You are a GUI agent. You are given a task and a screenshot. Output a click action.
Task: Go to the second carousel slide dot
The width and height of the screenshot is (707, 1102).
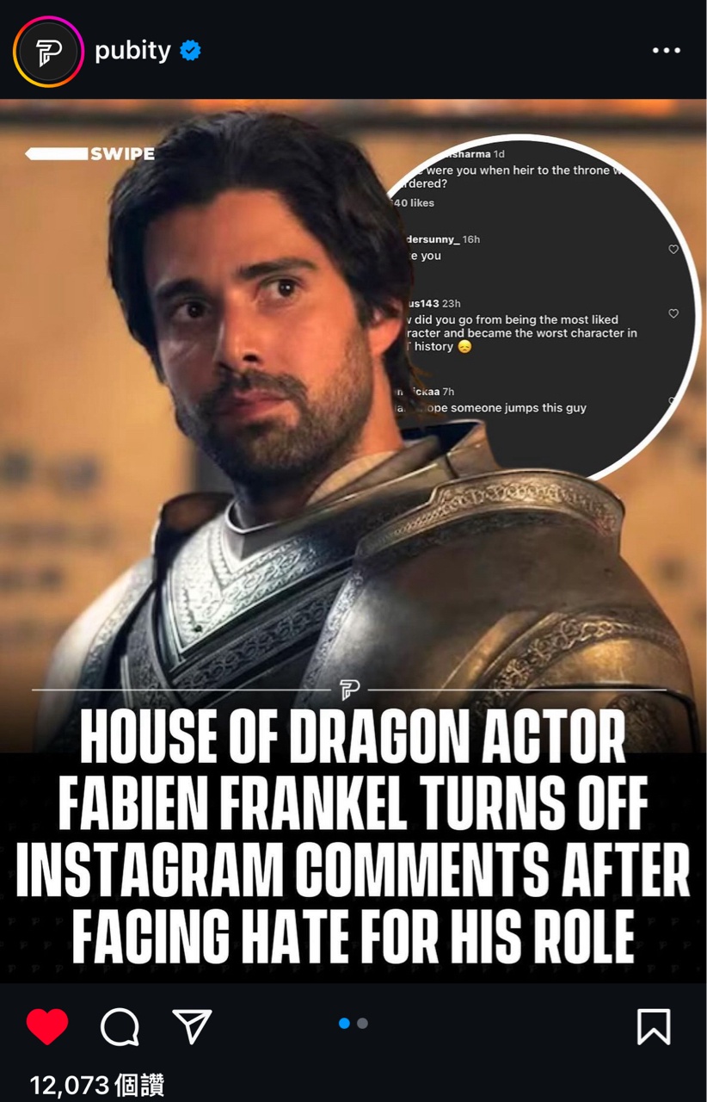(x=362, y=1024)
